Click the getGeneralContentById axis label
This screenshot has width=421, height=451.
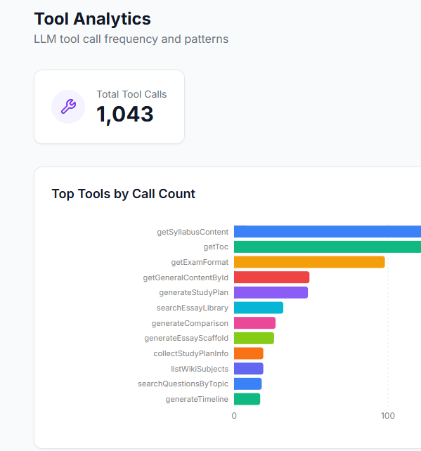click(186, 277)
